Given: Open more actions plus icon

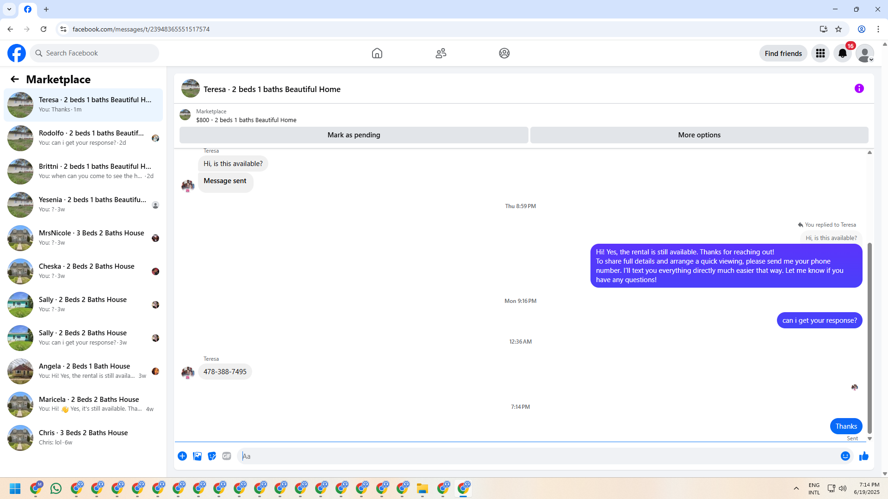Looking at the screenshot, I should tap(182, 456).
